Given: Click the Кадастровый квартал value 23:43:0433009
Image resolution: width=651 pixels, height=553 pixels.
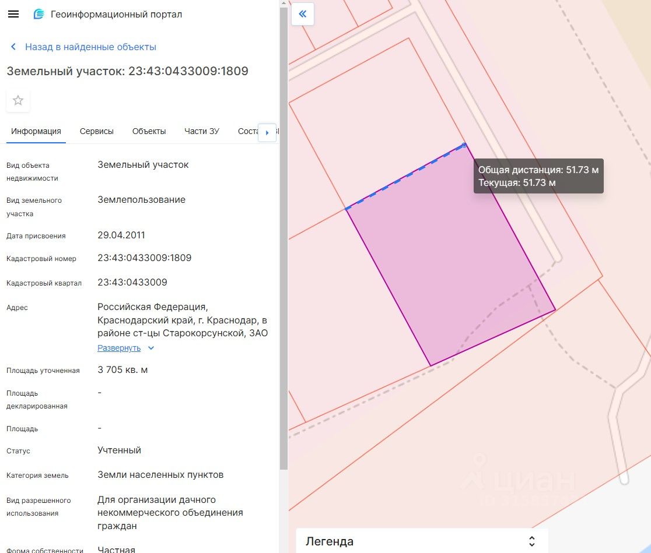Looking at the screenshot, I should [132, 282].
